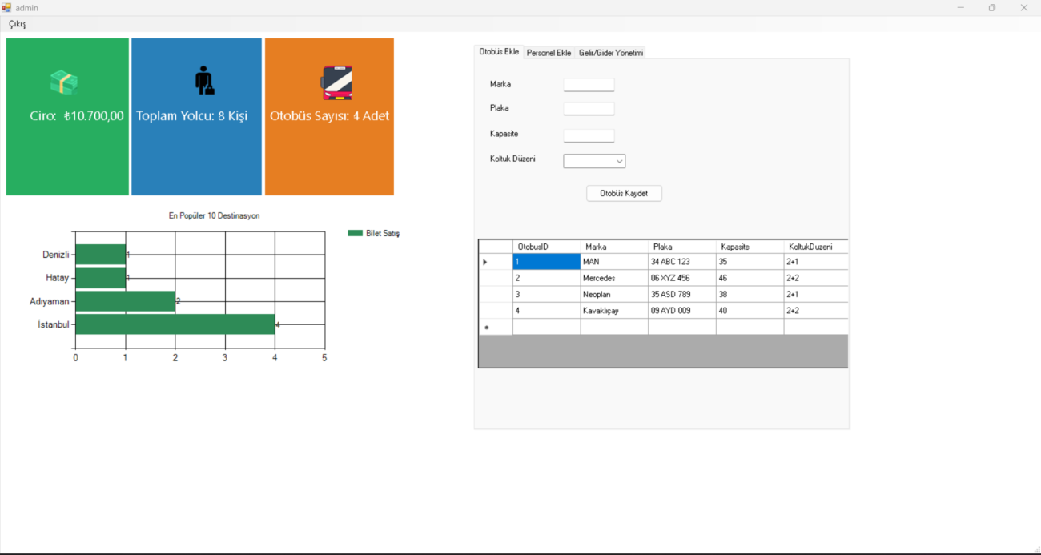Click the money stack icon on Ciro card
This screenshot has height=555, width=1041.
tap(64, 82)
